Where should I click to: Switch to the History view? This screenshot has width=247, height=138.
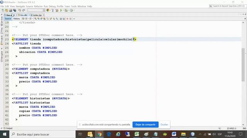(17, 19)
